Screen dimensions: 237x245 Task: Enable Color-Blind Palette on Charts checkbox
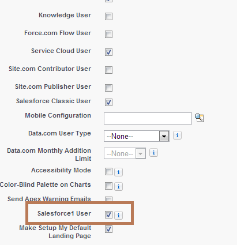pos(108,186)
